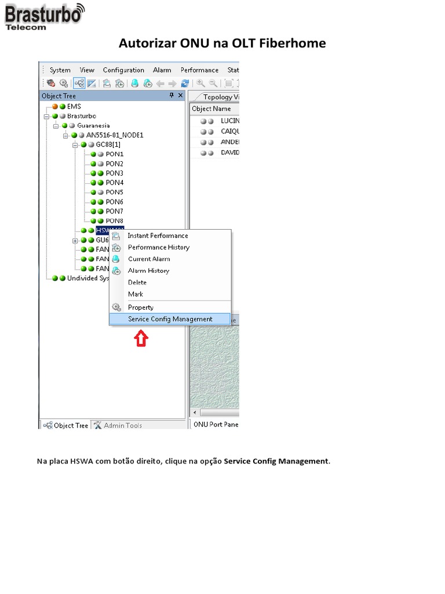445x594 pixels.
Task: Select PON6 in the tree
Action: 114,202
